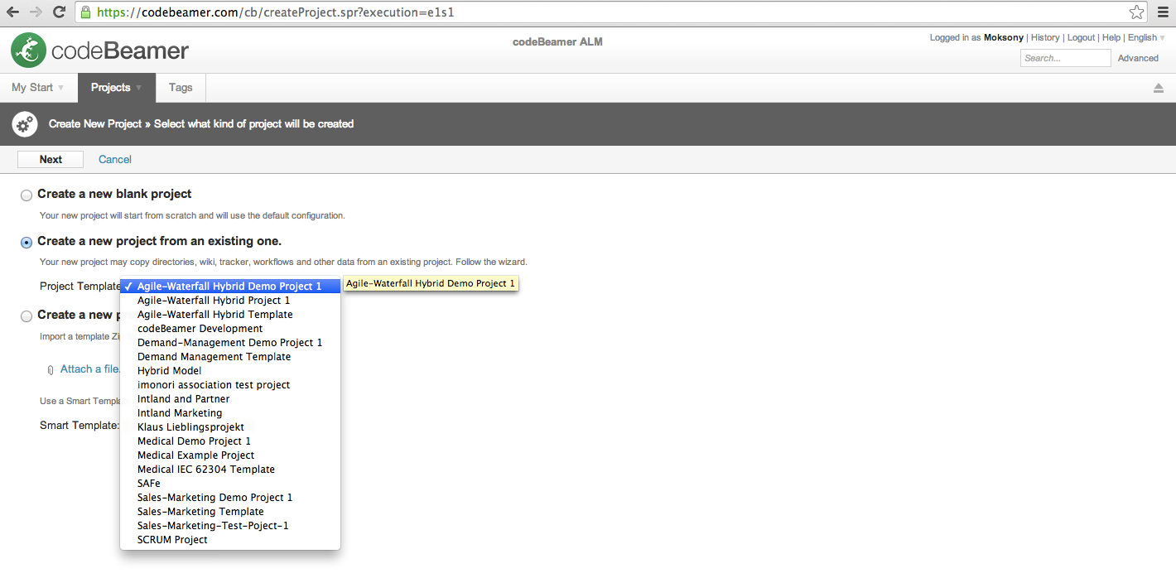The image size is (1176, 583).
Task: Choose Medical Example Project option
Action: click(230, 455)
